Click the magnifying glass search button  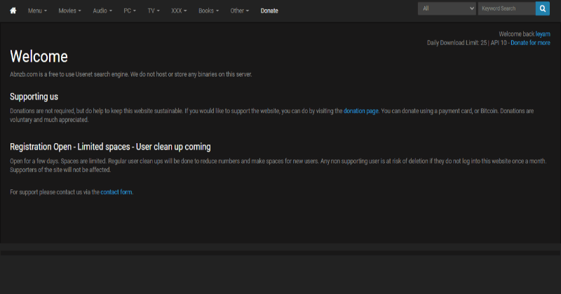[543, 8]
